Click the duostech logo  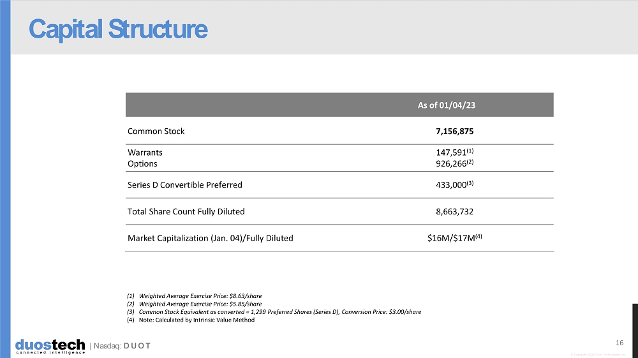pos(50,347)
